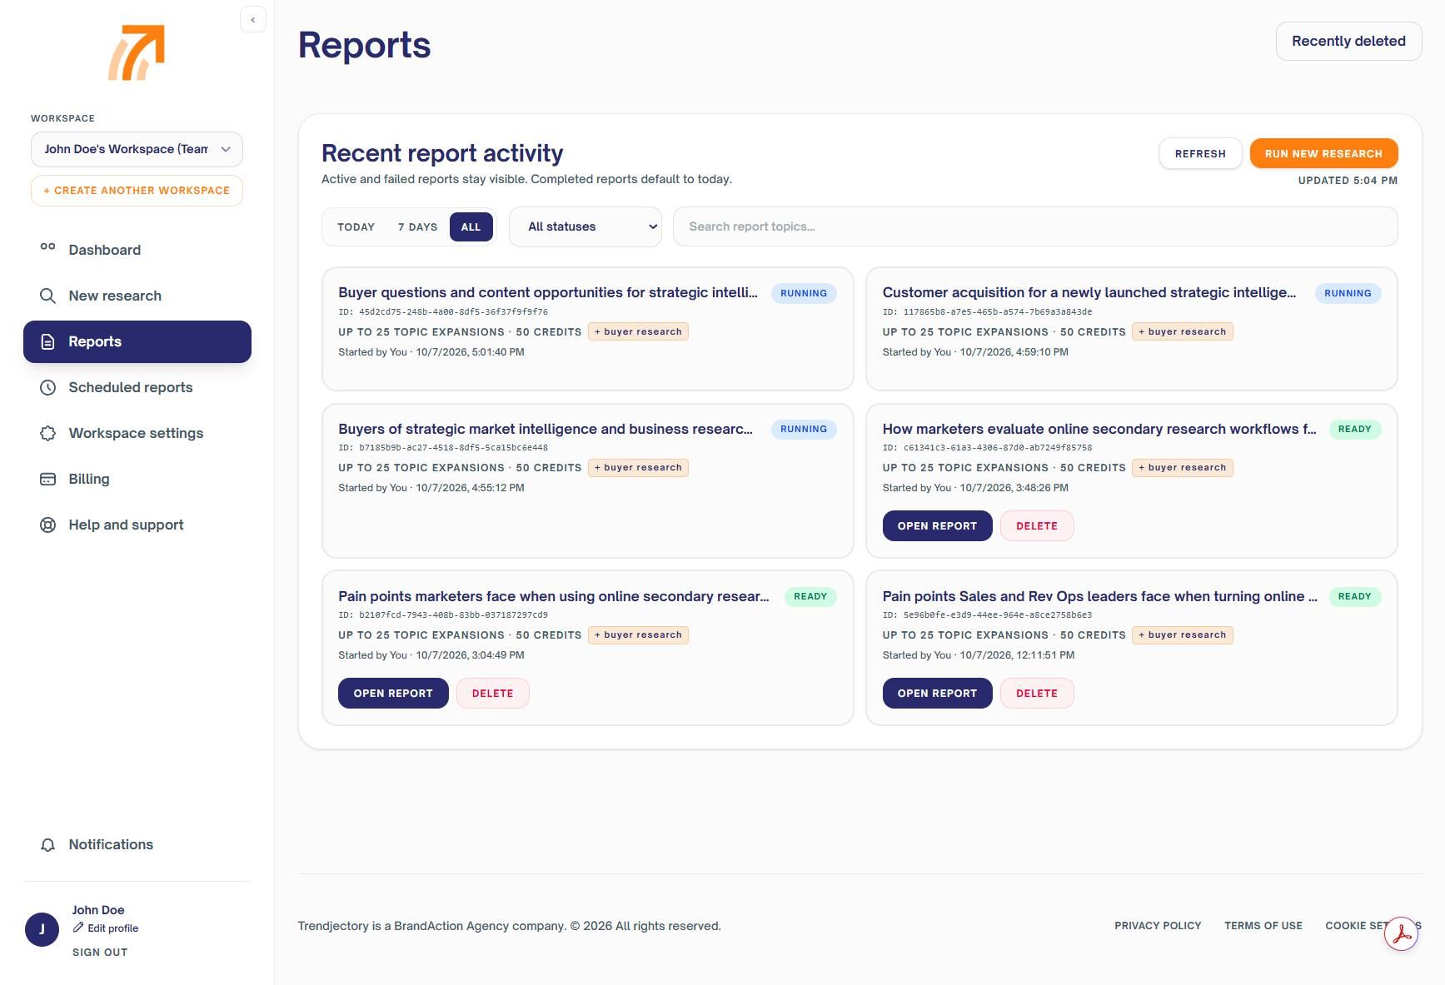Viewport: 1445px width, 985px height.
Task: Click the Search report topics field
Action: [1035, 226]
